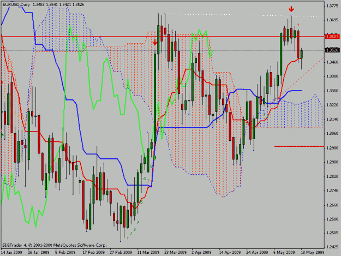Viewport: 341px width, 256px height.
Task: Click the 1.3060 price axis label
Action: (332, 133)
